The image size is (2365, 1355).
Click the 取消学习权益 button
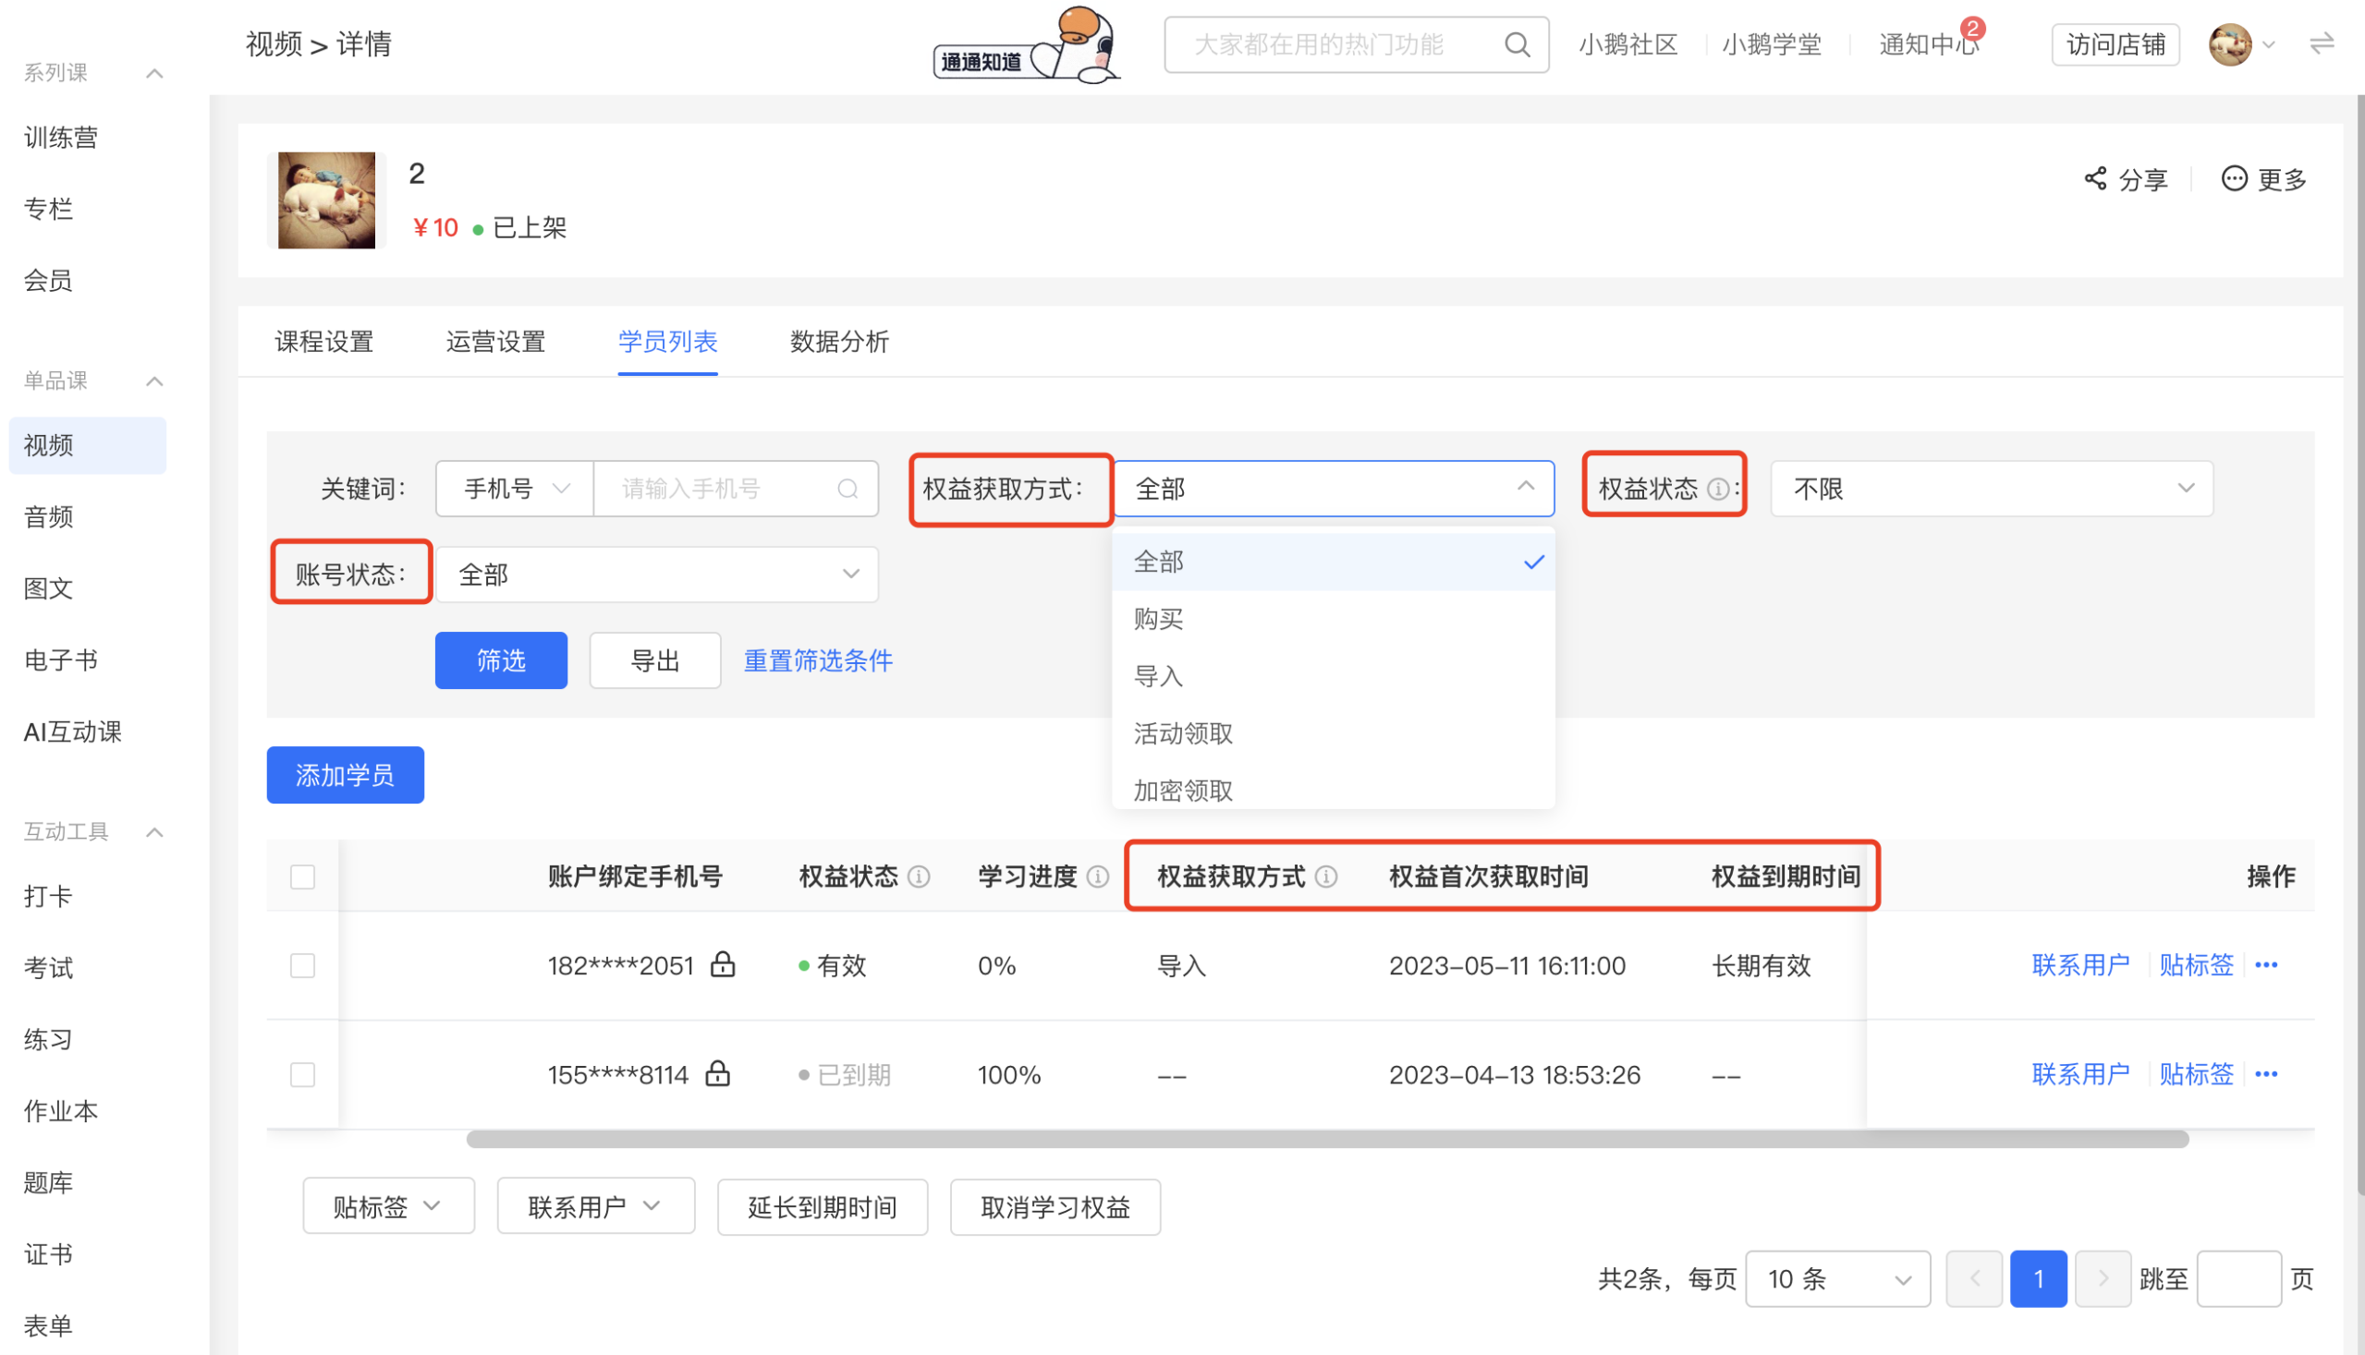pyautogui.click(x=1054, y=1206)
